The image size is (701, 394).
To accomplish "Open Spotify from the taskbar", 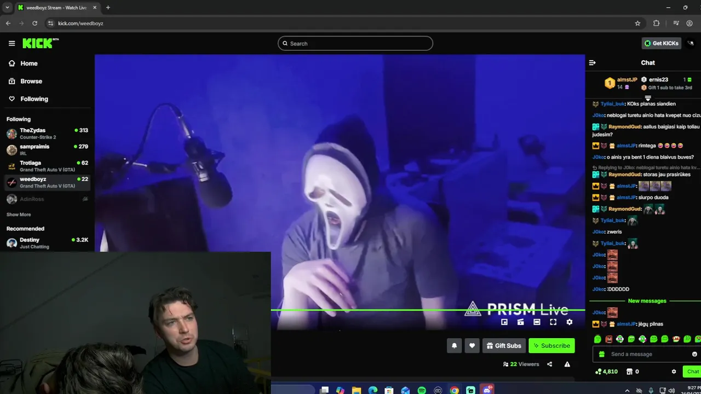I will [x=422, y=390].
